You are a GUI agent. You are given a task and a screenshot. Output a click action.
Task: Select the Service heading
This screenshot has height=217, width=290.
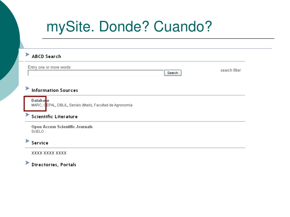click(40, 143)
